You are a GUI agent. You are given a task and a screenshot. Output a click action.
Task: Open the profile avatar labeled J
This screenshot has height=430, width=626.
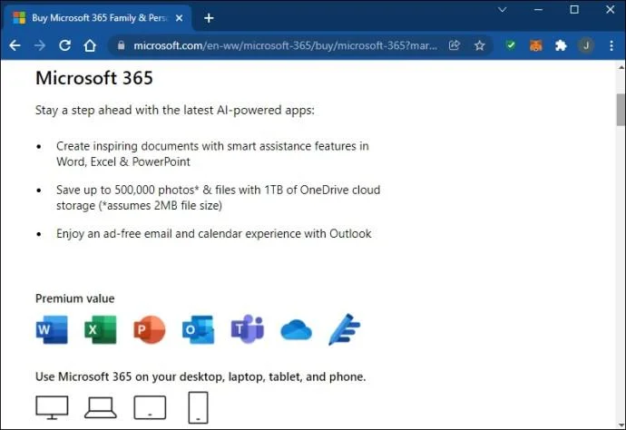tap(586, 45)
